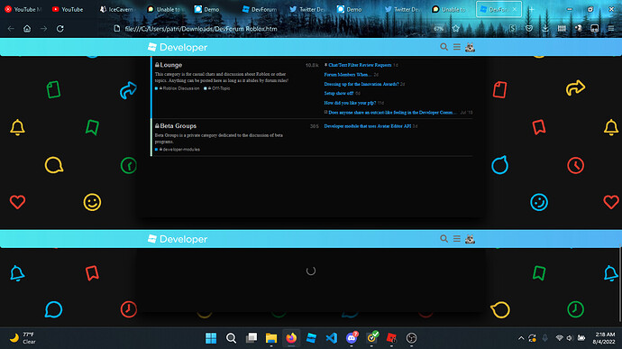This screenshot has width=622, height=349.
Task: Open File Explorer from the taskbar
Action: pos(271,338)
